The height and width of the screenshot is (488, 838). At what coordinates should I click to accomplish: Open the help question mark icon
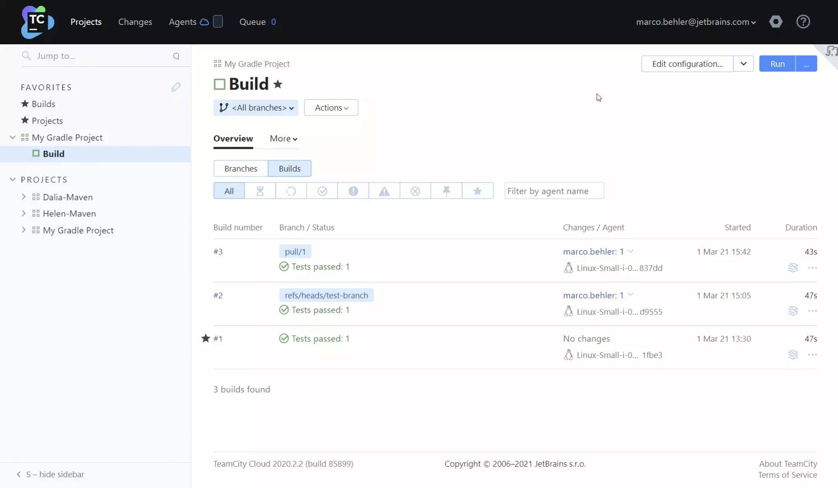click(x=803, y=22)
